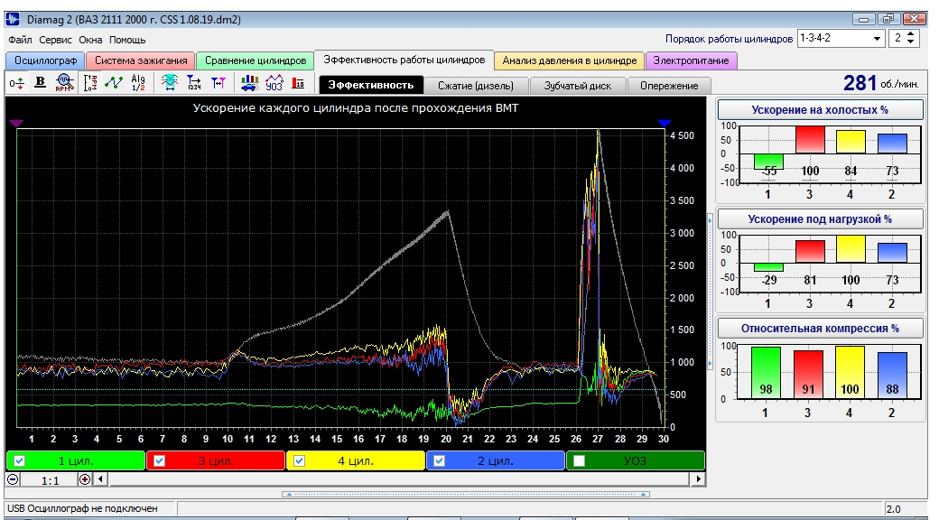Screen dimensions: 939x520
Task: Click the purple left marker triangle on chart
Action: [x=16, y=123]
